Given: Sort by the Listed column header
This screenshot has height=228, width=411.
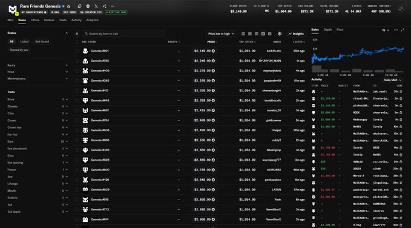Looking at the screenshot, I should tap(299, 42).
